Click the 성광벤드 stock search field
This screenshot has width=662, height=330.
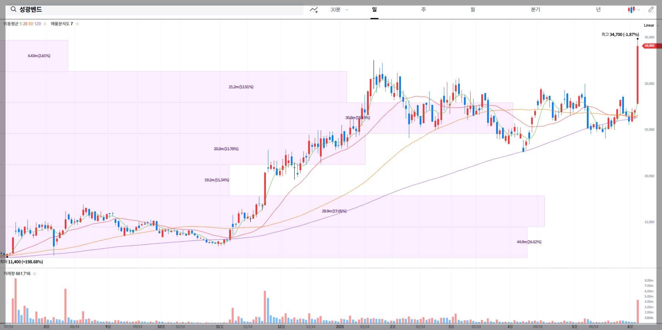(155, 10)
